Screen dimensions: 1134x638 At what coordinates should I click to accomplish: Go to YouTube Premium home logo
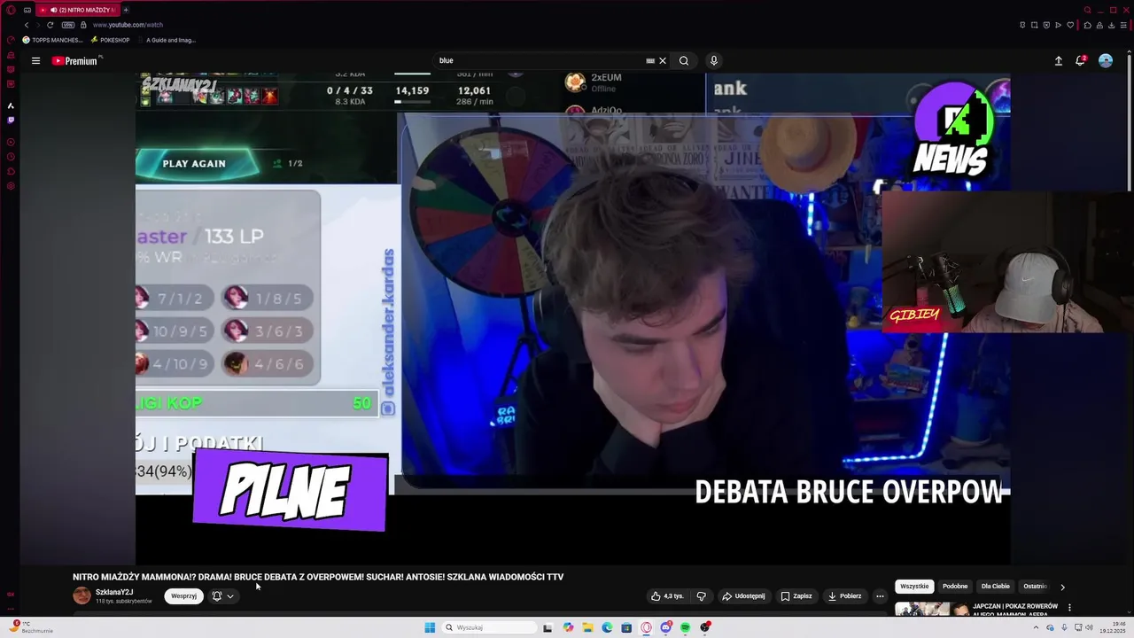pyautogui.click(x=75, y=61)
